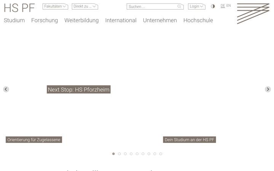The width and height of the screenshot is (274, 171).
Task: Open 'Dein Studium an der HS PF' link
Action: pyautogui.click(x=190, y=139)
